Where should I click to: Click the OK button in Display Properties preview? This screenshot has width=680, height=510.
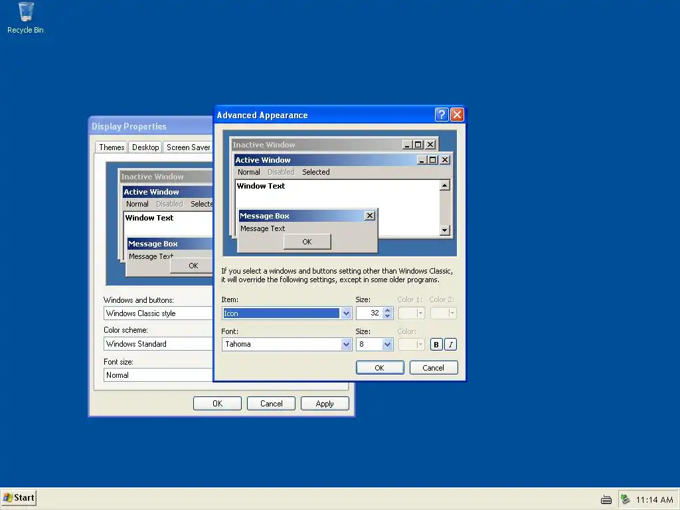(191, 266)
